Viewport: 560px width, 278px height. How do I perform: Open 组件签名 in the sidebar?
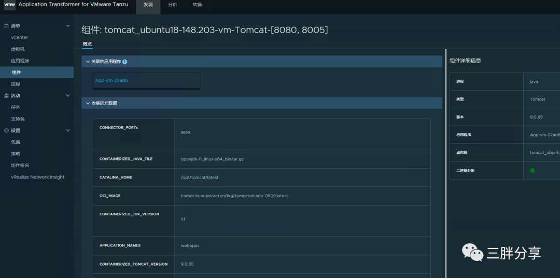20,165
